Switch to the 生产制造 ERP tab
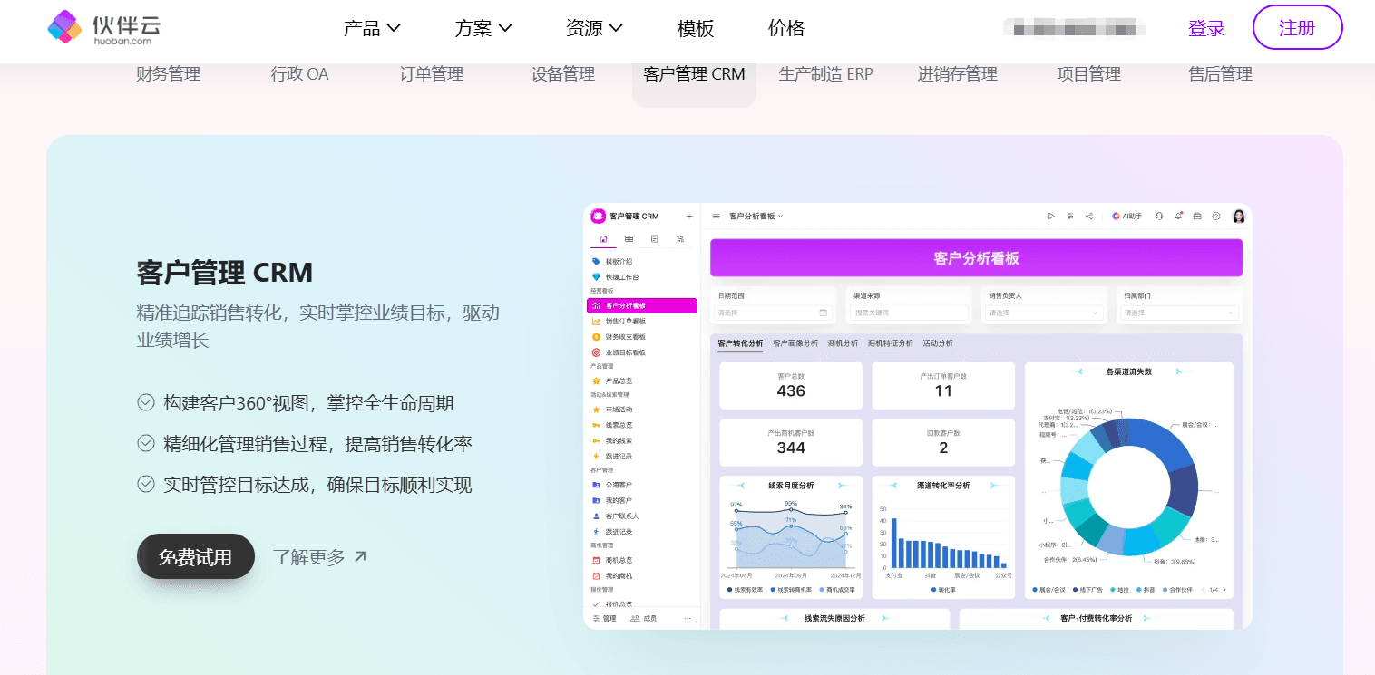Image resolution: width=1375 pixels, height=675 pixels. (825, 74)
